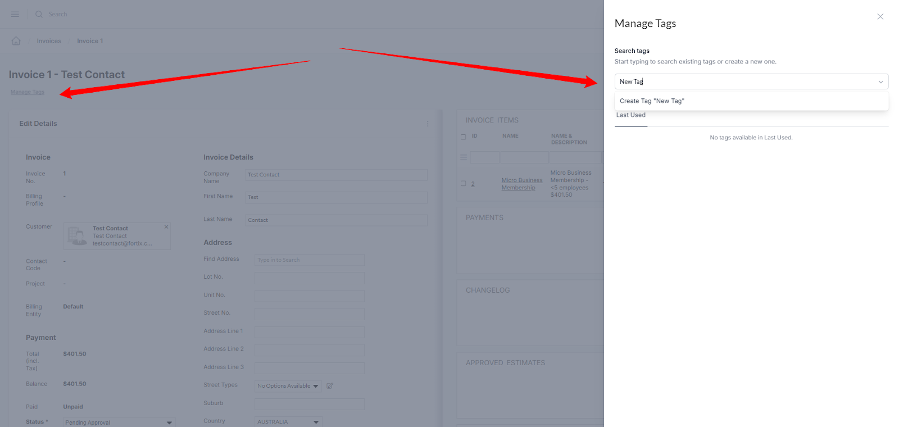Open item ID 2 link
Image resolution: width=899 pixels, height=427 pixels.
tap(473, 184)
